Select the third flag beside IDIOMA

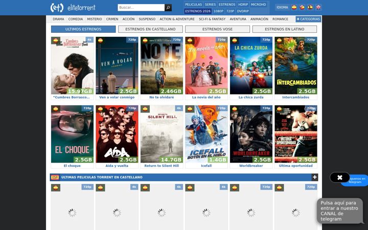pos(310,7)
